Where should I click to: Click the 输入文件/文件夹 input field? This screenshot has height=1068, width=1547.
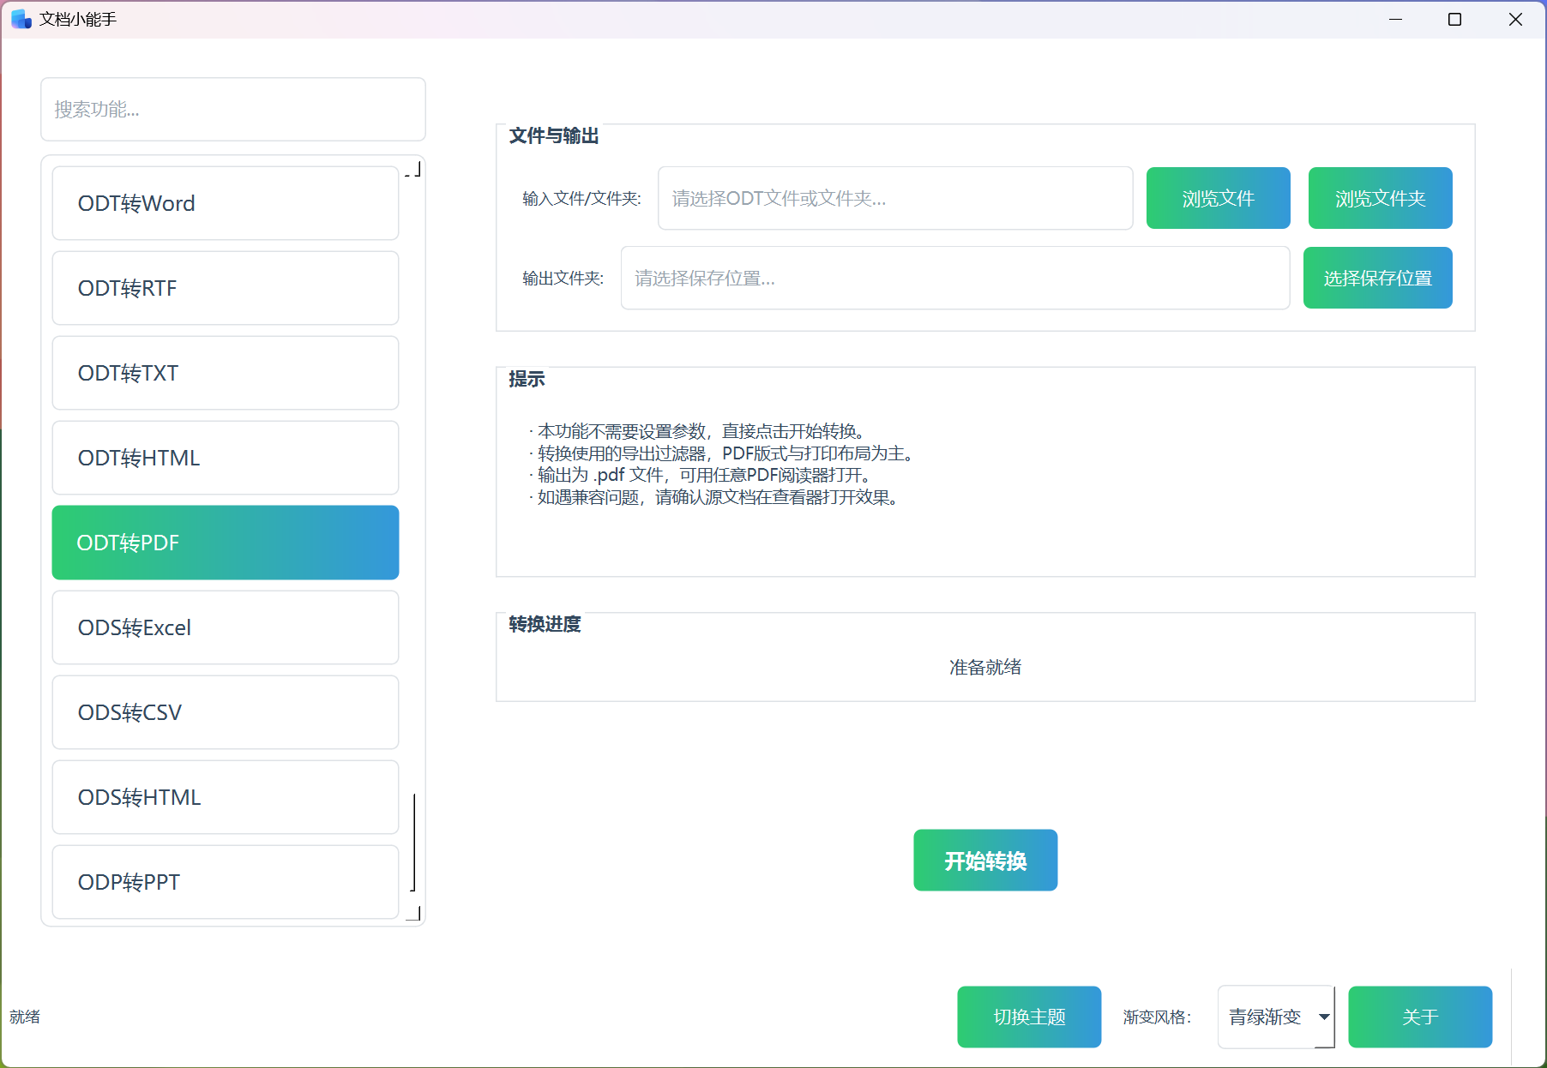(894, 198)
